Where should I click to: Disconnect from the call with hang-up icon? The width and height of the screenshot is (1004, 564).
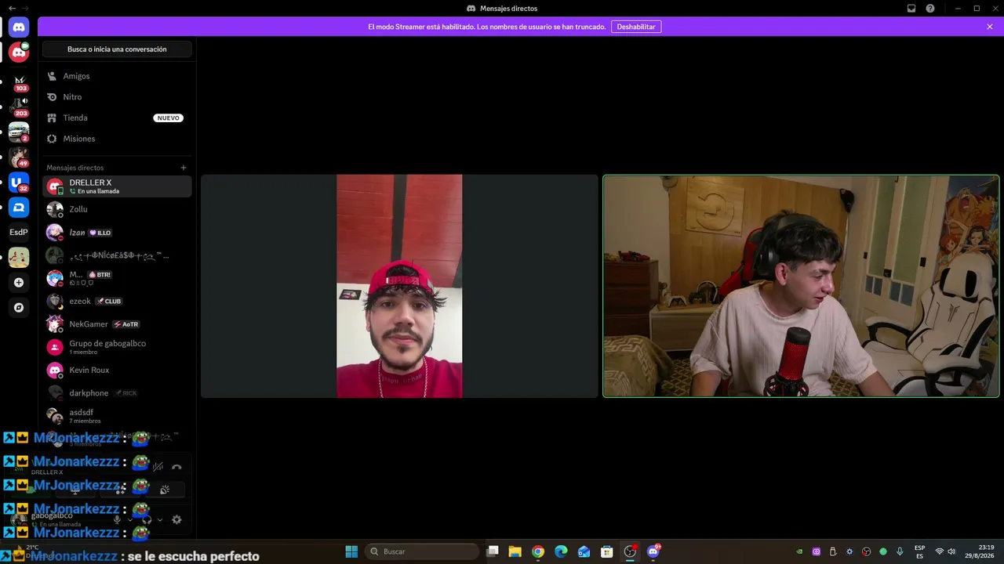[x=176, y=467]
